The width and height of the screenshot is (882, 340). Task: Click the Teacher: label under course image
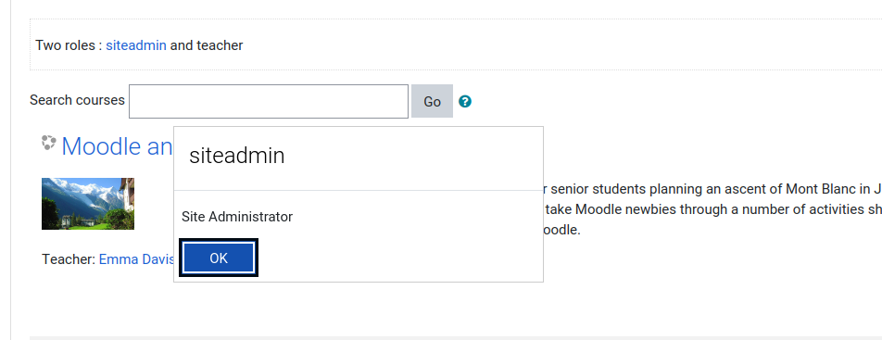click(x=69, y=259)
